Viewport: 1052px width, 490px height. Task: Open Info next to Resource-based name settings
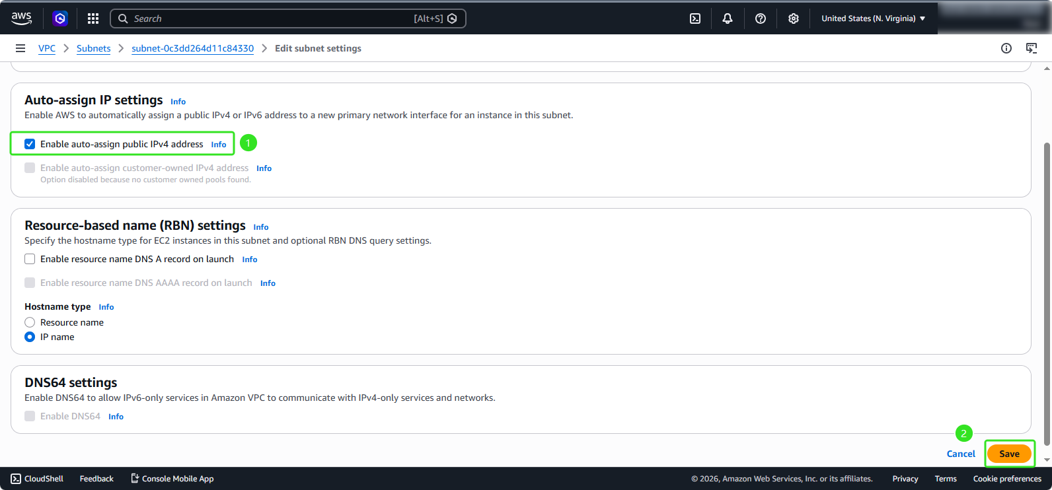[261, 227]
